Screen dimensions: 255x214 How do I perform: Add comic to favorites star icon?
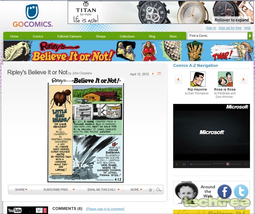[x=150, y=190]
